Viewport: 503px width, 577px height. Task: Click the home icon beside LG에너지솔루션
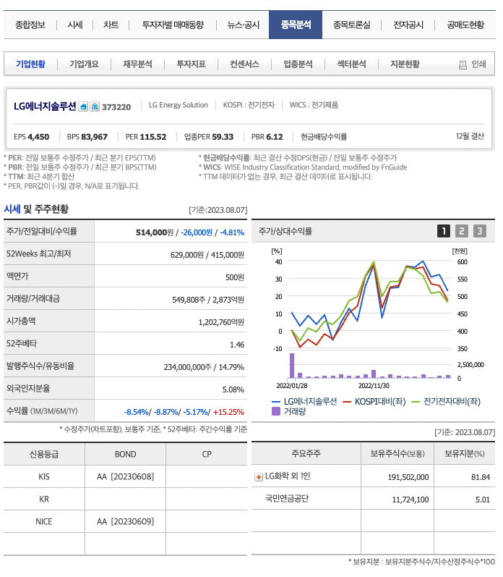click(x=83, y=106)
